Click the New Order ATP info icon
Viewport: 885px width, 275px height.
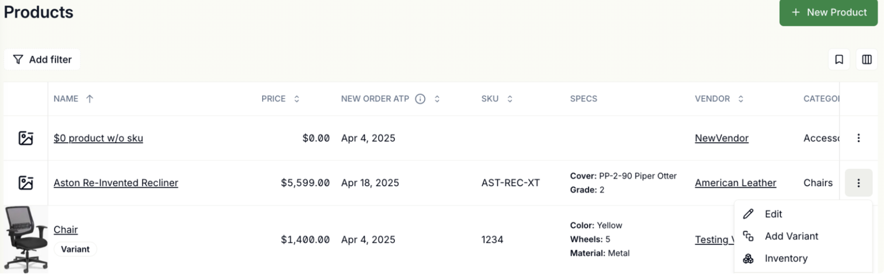point(420,99)
